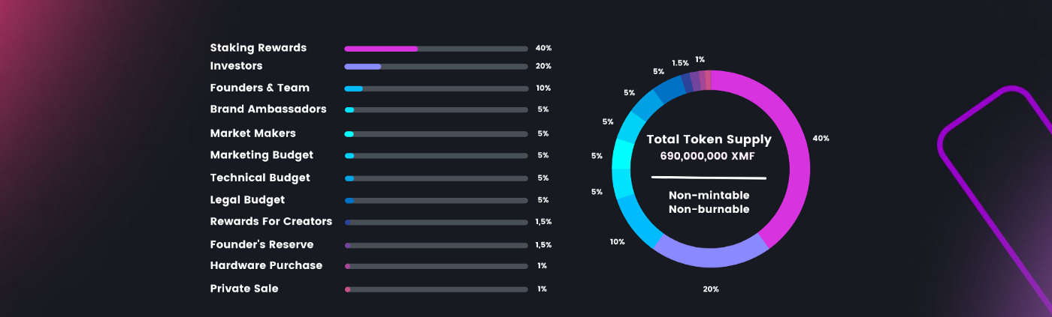Viewport: 1052px width, 317px height.
Task: Select the Private Sale label
Action: 244,289
